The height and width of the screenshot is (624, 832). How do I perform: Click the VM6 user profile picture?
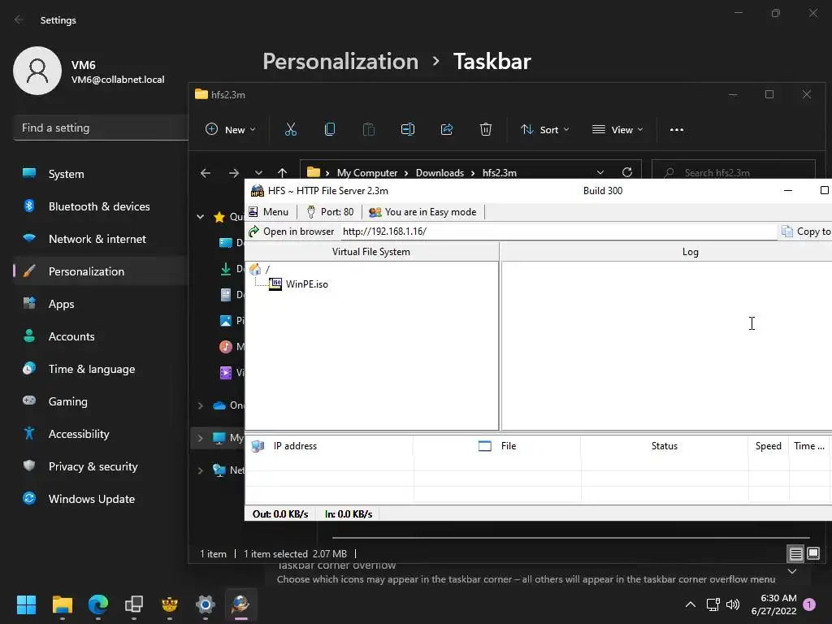pyautogui.click(x=37, y=71)
